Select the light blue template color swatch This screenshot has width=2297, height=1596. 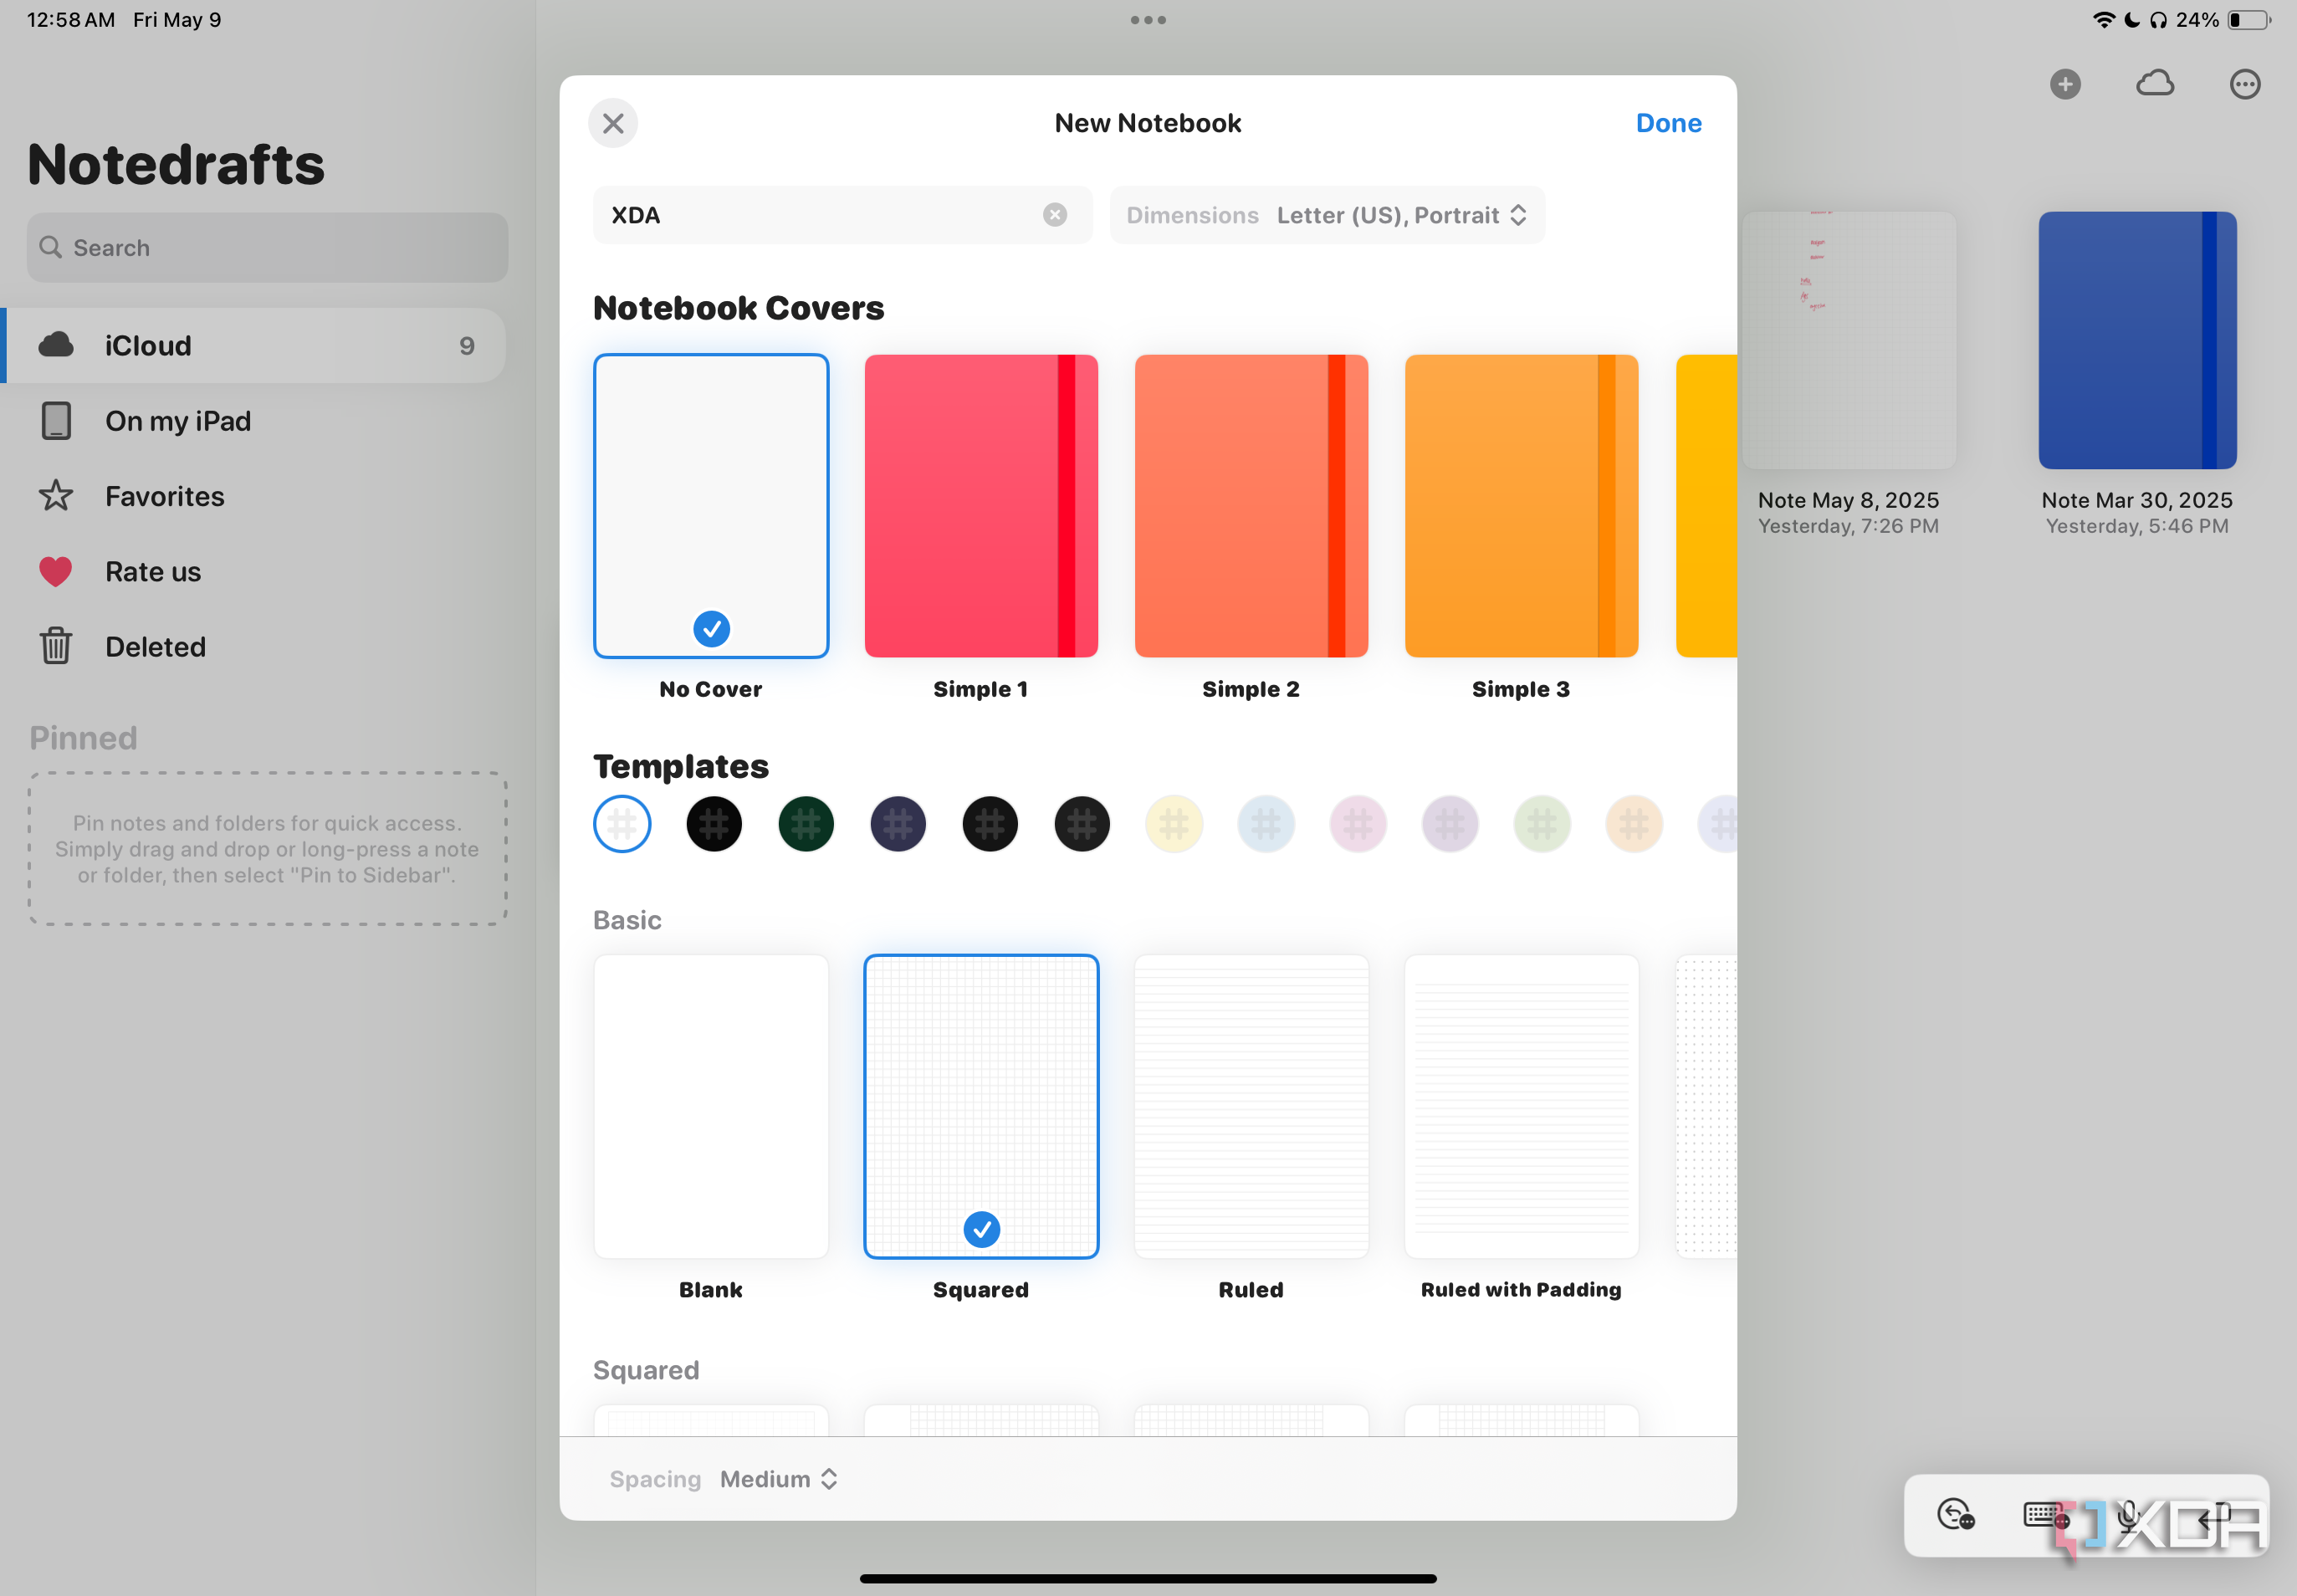(1266, 824)
